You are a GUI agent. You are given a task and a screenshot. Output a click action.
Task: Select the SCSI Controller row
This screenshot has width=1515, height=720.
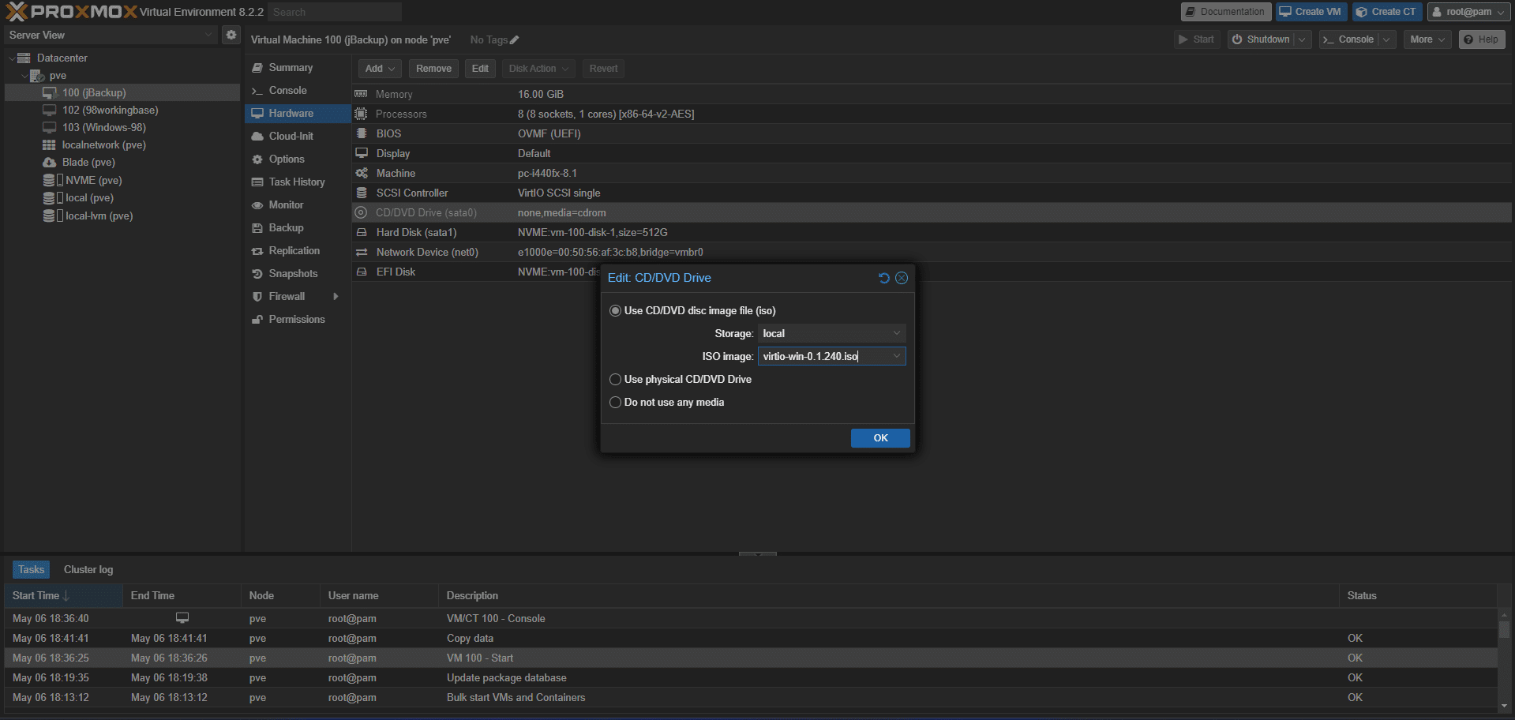932,193
